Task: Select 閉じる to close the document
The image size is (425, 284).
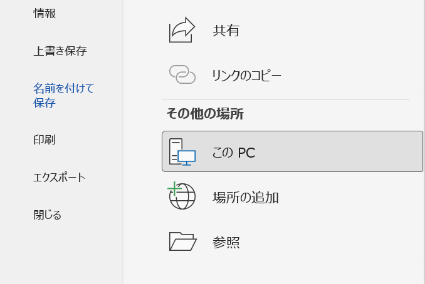Action: [47, 215]
